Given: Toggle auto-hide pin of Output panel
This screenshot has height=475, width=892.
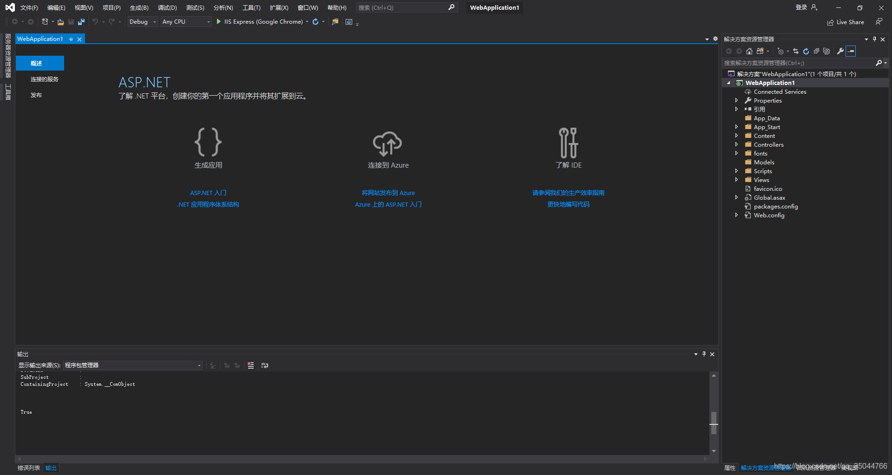Looking at the screenshot, I should pyautogui.click(x=704, y=354).
